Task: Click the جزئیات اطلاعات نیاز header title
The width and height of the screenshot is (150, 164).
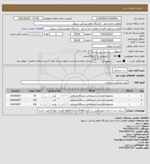Action: 133,8
